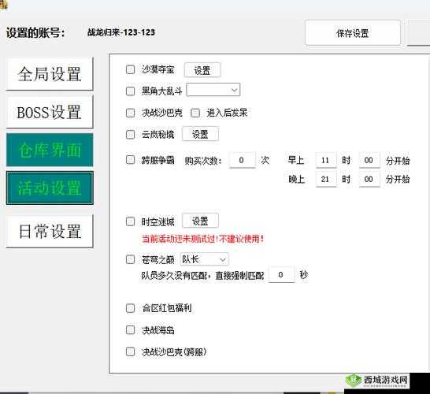Switch to BOSS设置 tab

pos(50,112)
